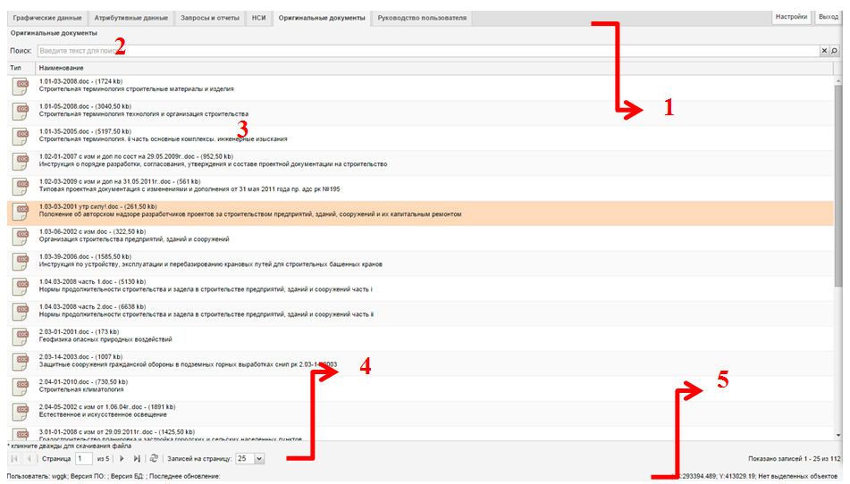850x484 pixels.
Task: Click the page number input field
Action: (83, 458)
